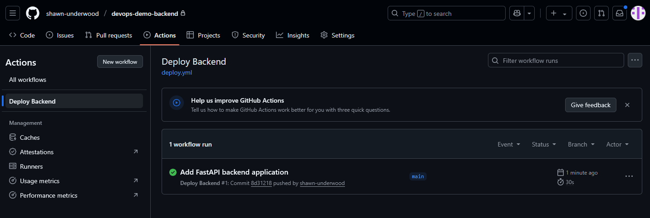Open commit 8d31218 link
Image resolution: width=650 pixels, height=218 pixels.
[261, 183]
